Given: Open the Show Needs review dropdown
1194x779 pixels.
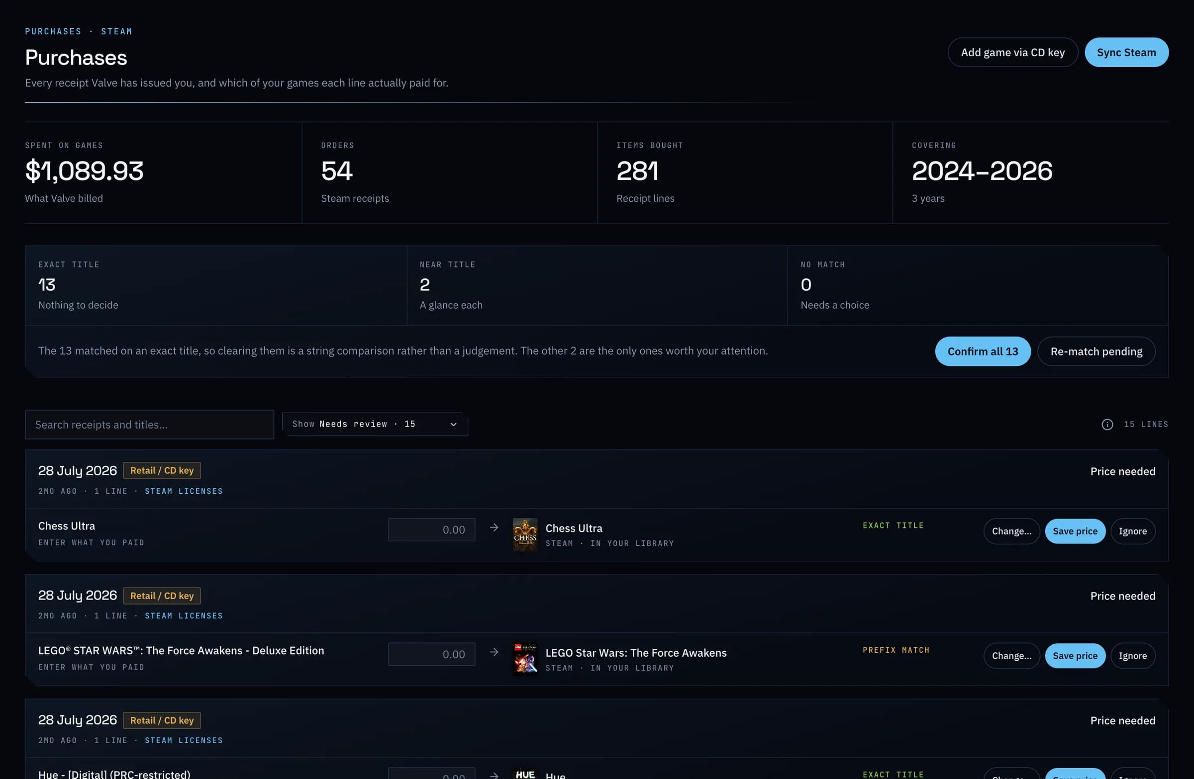Looking at the screenshot, I should 375,424.
